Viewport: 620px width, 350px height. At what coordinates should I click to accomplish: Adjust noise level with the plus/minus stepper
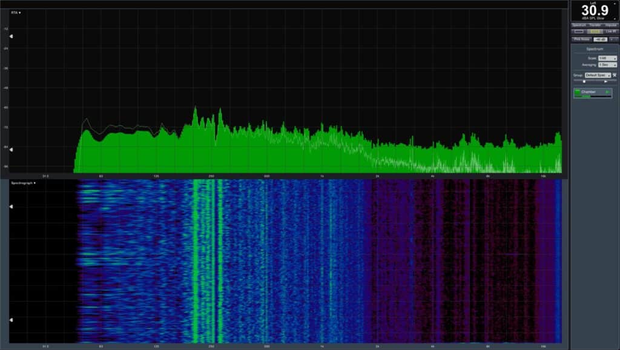614,39
